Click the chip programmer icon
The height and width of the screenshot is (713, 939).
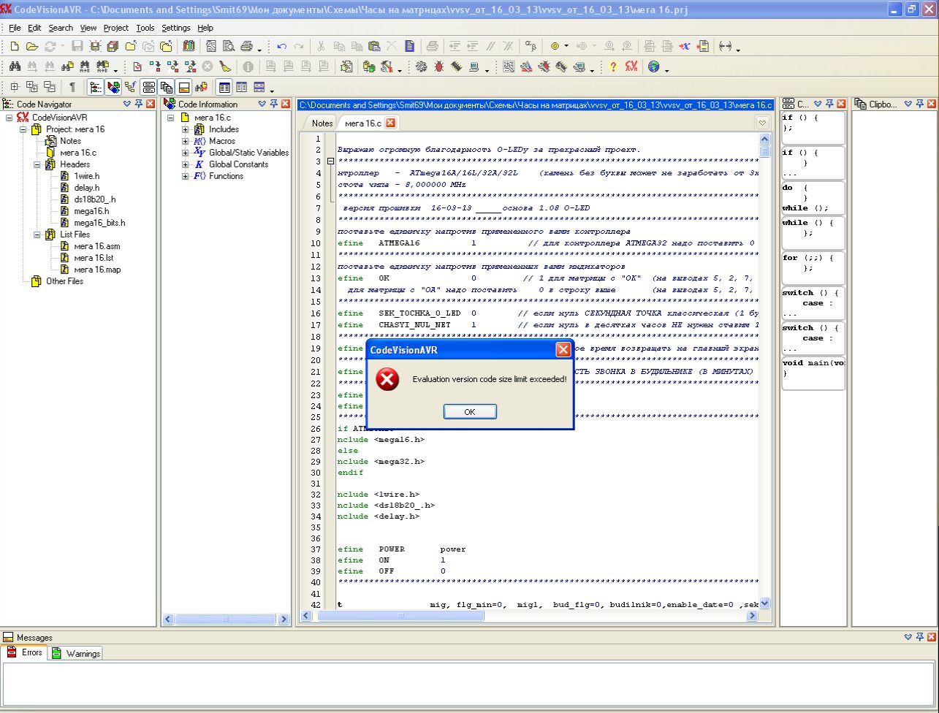tap(457, 66)
